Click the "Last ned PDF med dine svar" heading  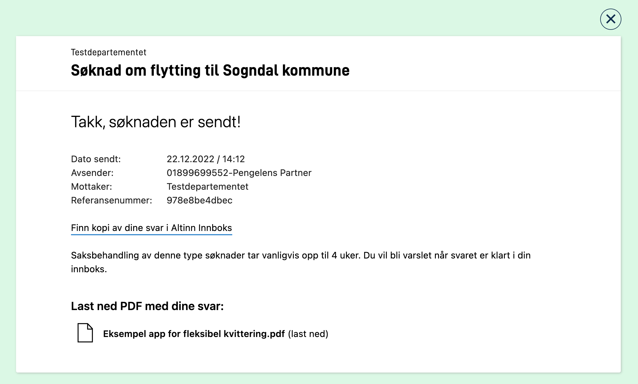(x=147, y=306)
